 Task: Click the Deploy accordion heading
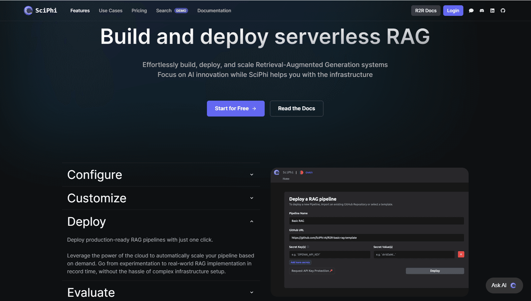click(86, 222)
